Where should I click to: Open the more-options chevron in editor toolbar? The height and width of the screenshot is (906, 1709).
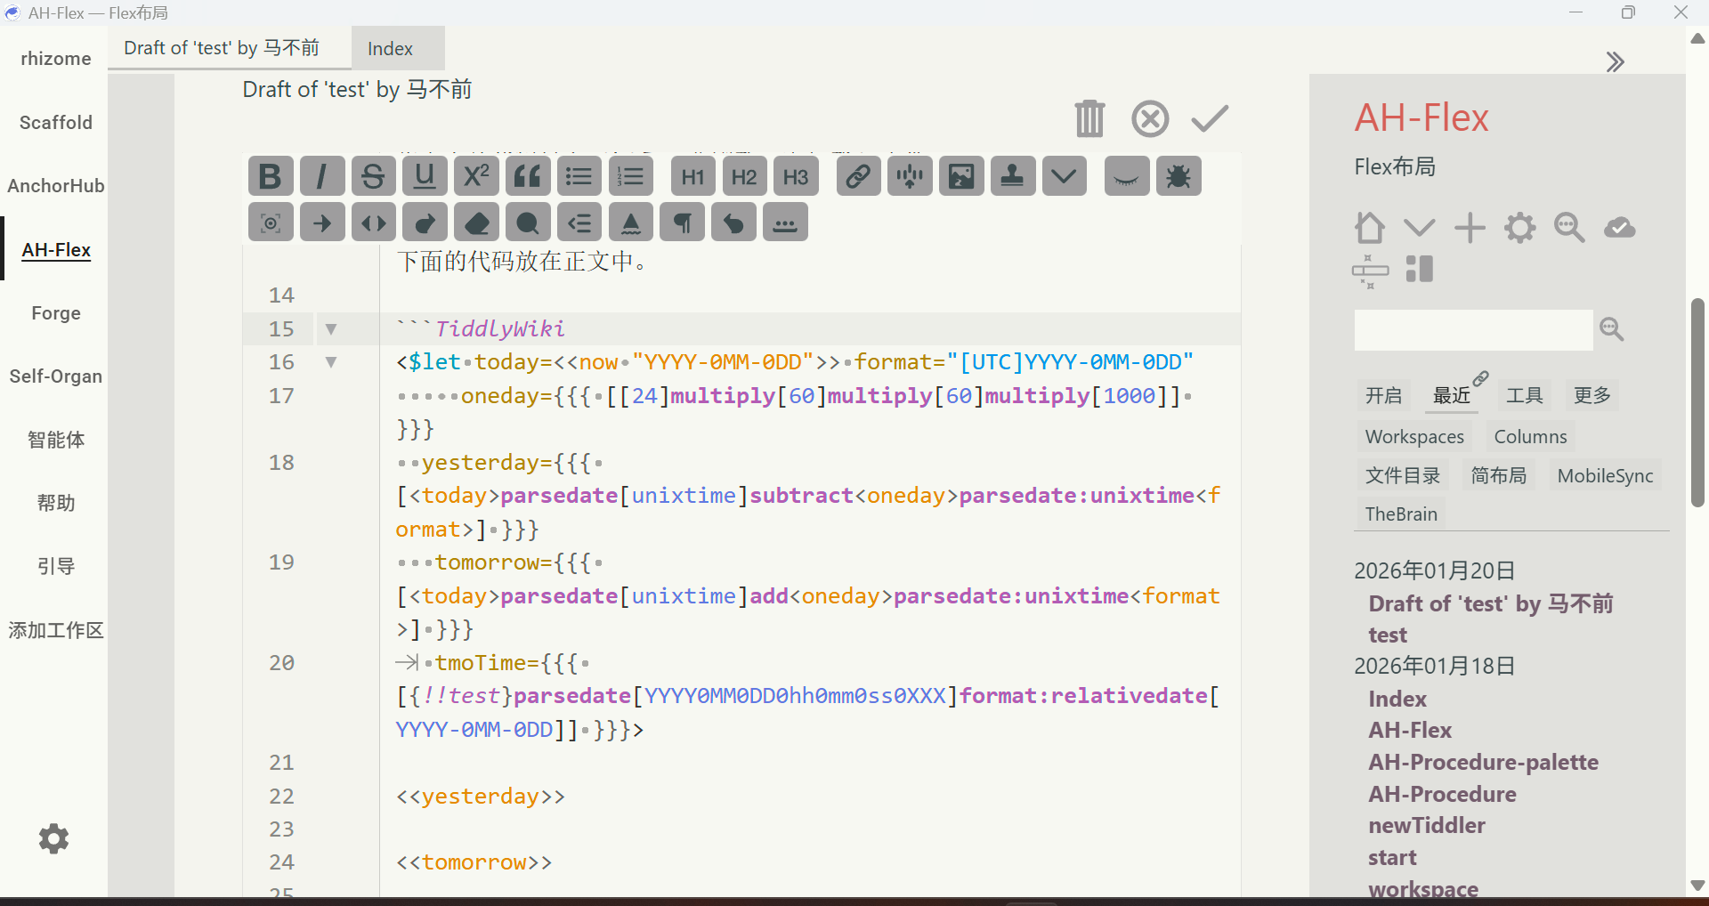coord(1064,176)
